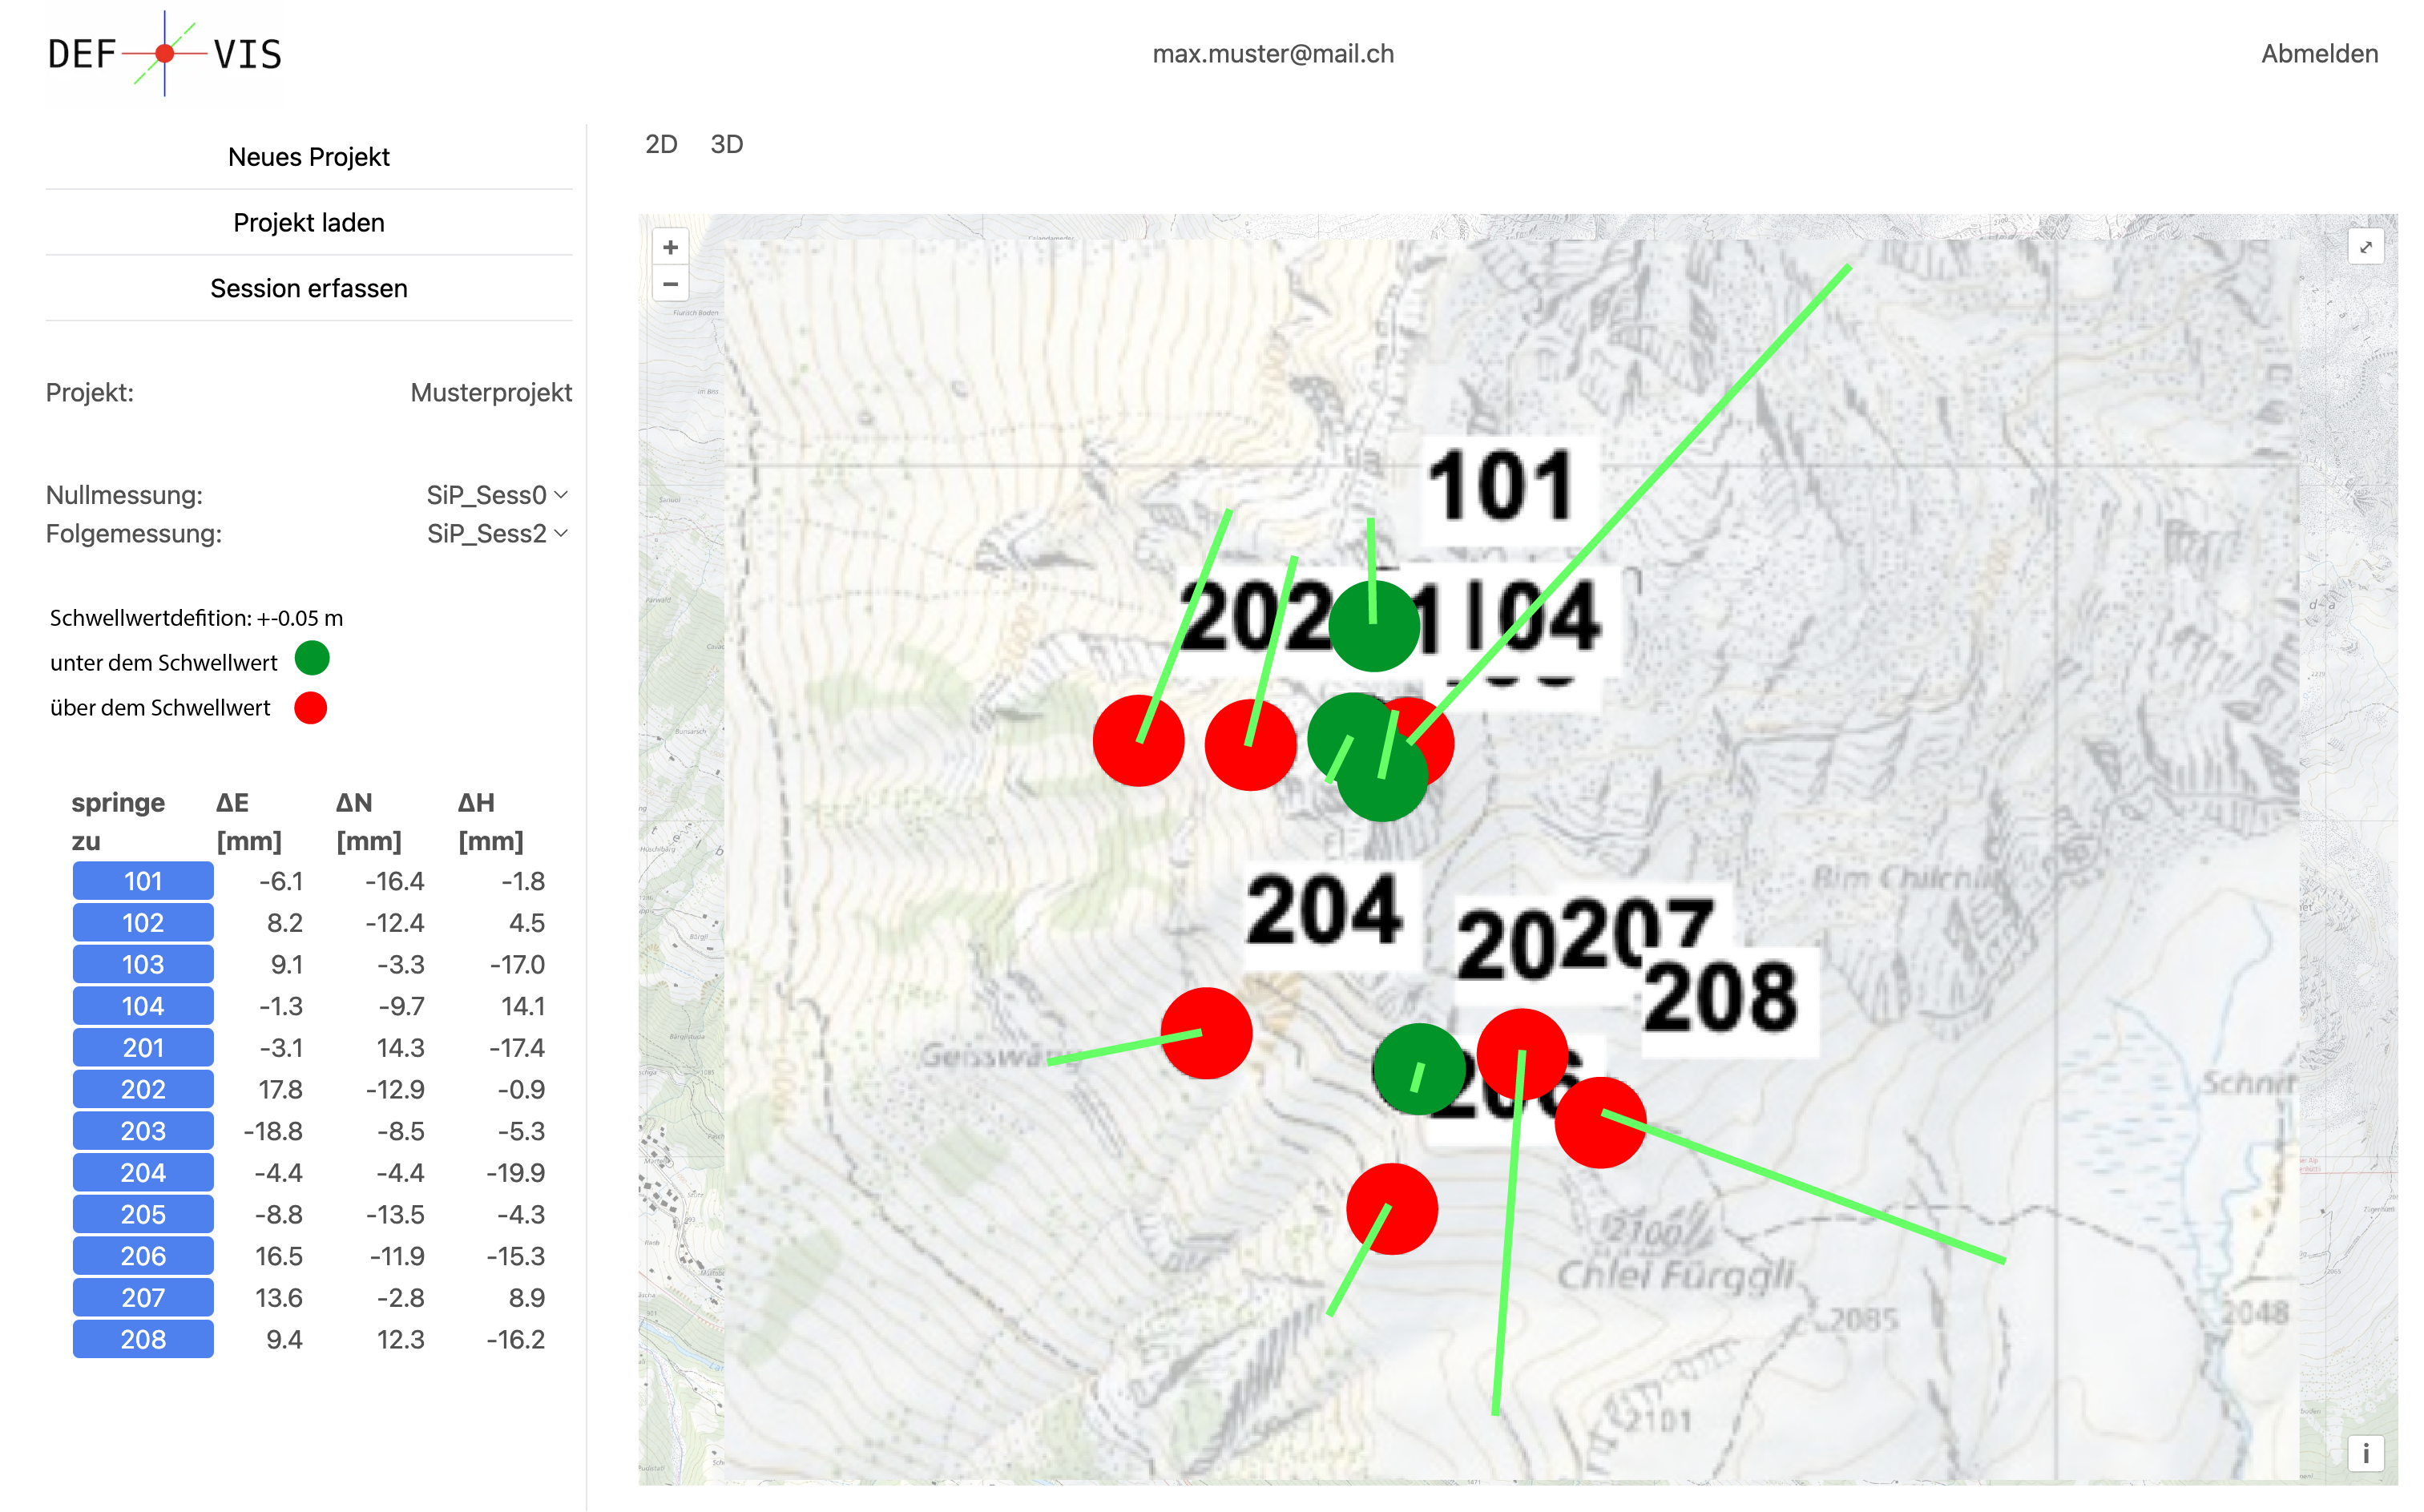Click ΔH value -19.9 for 204

click(x=515, y=1173)
